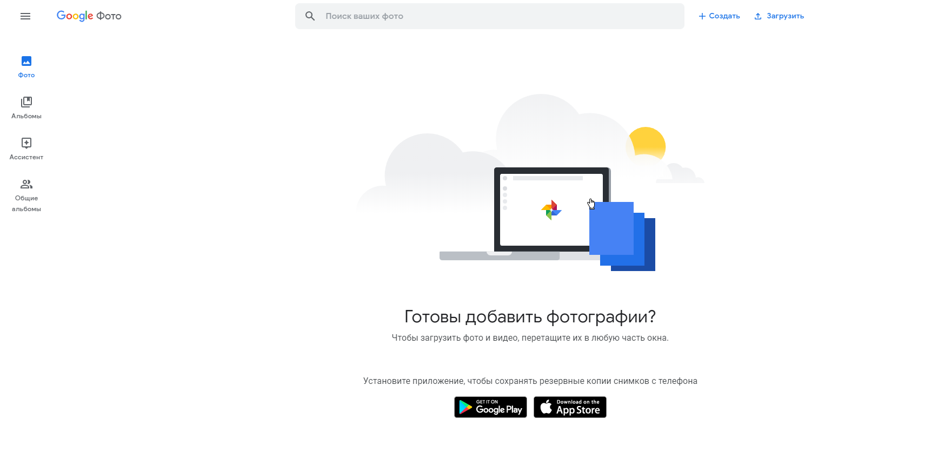Click the Ассистент label in the sidebar
The height and width of the screenshot is (473, 931).
(x=26, y=157)
